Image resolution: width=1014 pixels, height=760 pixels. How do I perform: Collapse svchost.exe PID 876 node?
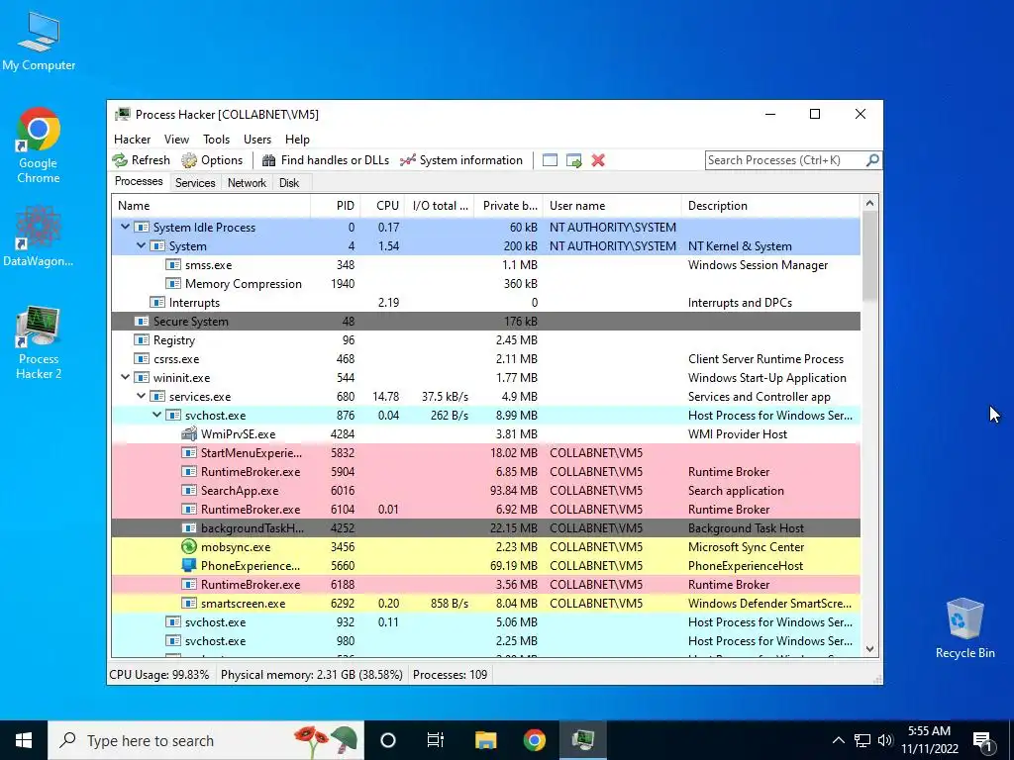[x=157, y=415]
